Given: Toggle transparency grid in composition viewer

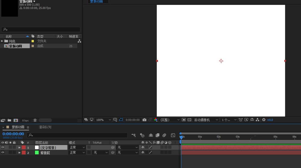Looking at the screenshot, I should click(189, 120).
